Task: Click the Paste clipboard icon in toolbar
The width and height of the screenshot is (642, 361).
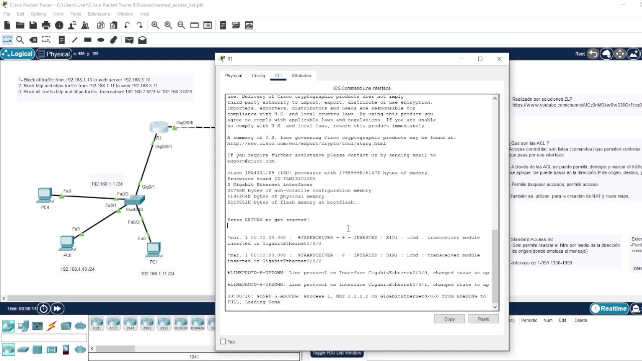Action: click(x=113, y=25)
